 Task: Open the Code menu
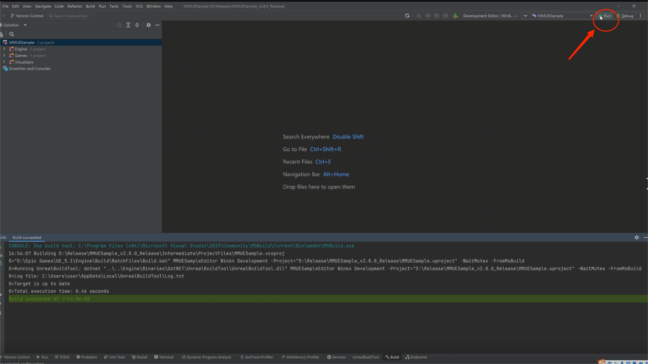click(59, 6)
